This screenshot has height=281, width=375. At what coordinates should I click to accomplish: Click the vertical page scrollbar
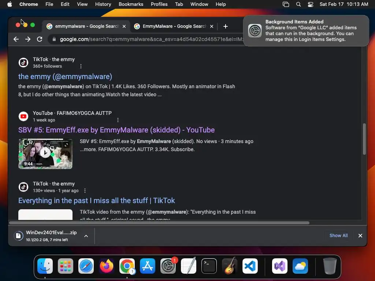[x=364, y=139]
